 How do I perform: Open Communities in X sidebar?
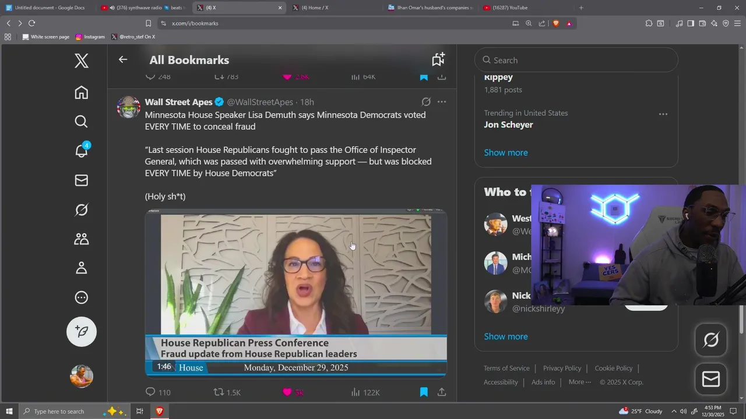[x=82, y=239]
